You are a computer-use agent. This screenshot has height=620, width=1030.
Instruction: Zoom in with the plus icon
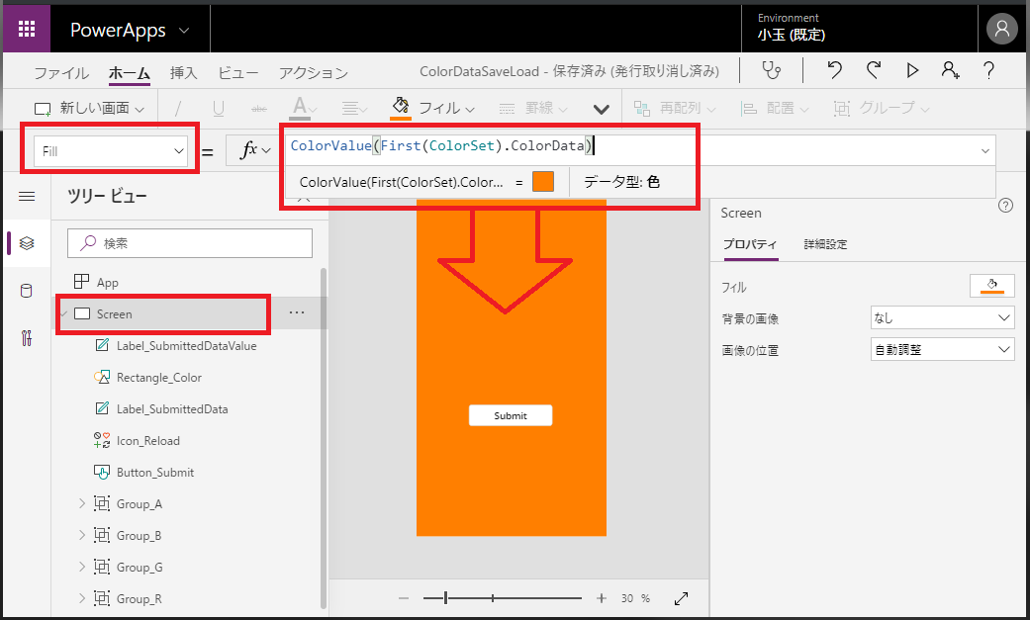601,598
